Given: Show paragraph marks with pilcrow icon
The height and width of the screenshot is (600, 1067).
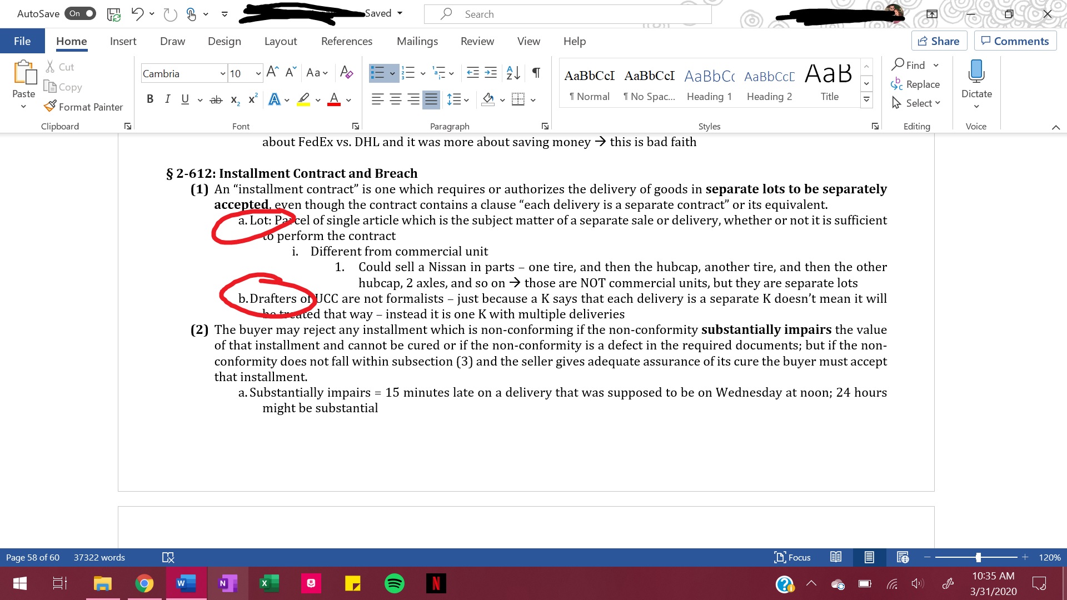Looking at the screenshot, I should click(536, 73).
